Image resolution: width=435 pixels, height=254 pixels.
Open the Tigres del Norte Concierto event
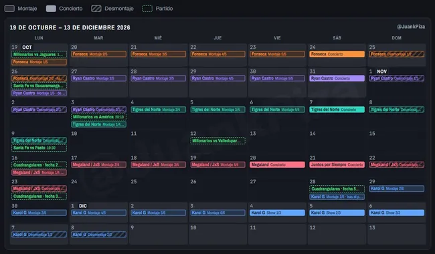[x=337, y=110]
